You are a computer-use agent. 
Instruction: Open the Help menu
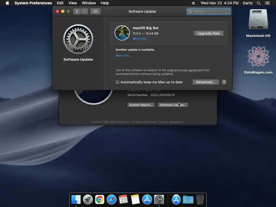coord(105,3)
